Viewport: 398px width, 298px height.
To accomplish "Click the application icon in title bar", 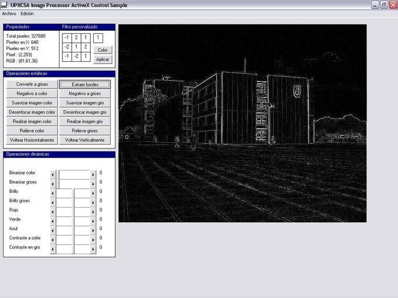I will 4,5.
